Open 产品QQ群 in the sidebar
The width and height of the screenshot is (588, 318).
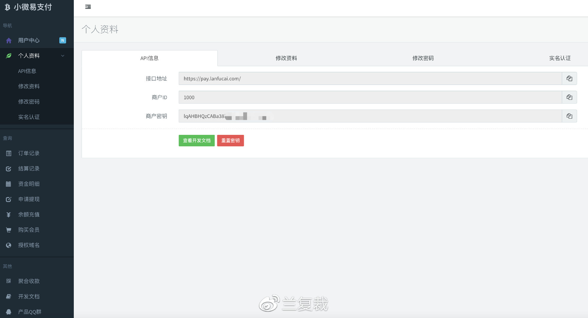click(x=30, y=312)
